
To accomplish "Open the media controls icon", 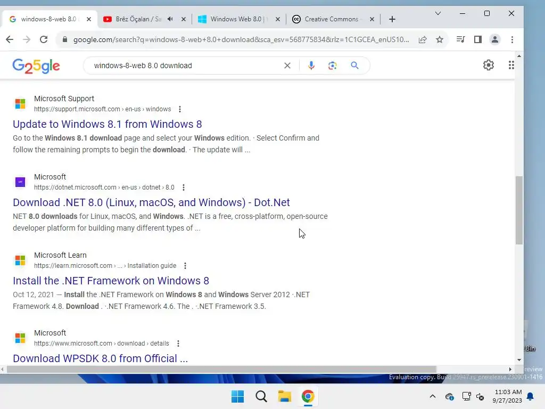I will point(460,39).
